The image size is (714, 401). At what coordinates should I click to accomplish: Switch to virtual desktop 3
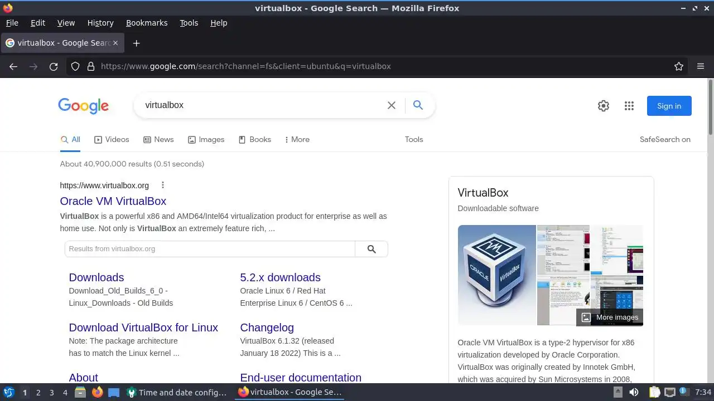(x=51, y=393)
